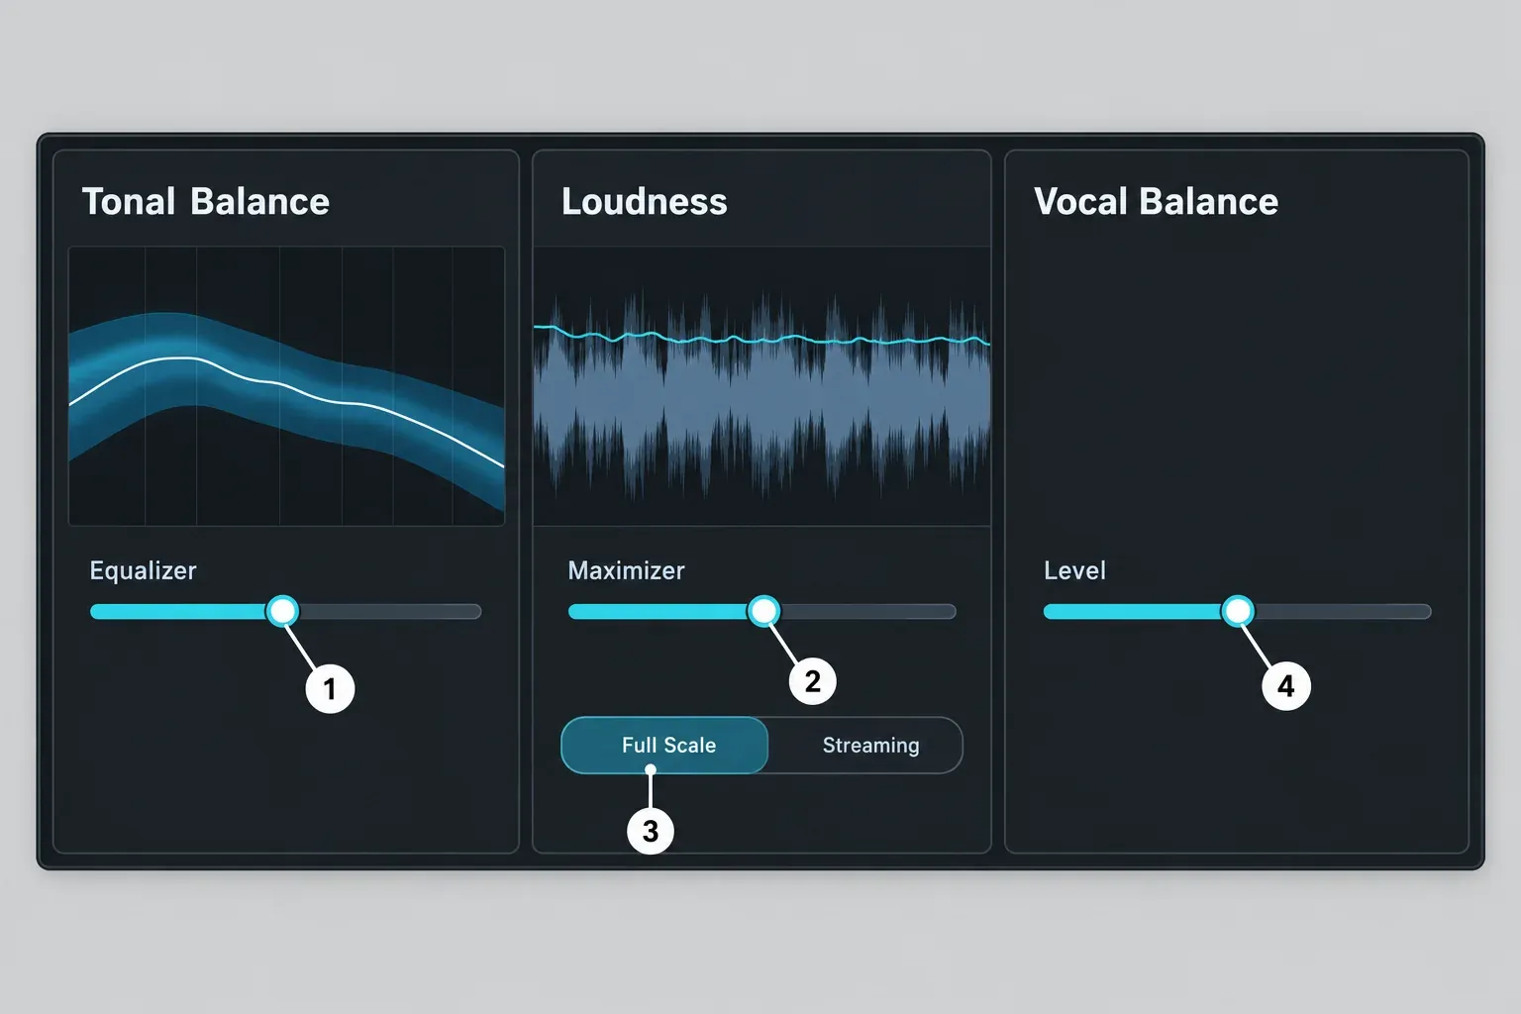This screenshot has height=1014, width=1521.
Task: Click the Loudness heading
Action: [x=645, y=202]
